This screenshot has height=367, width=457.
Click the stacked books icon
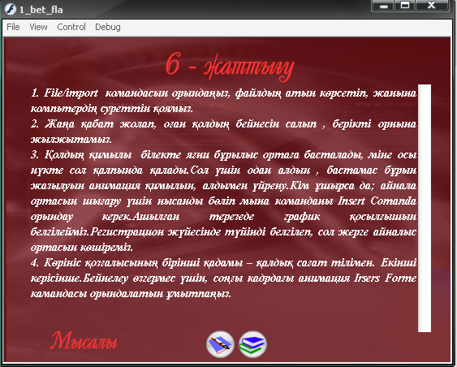[252, 344]
